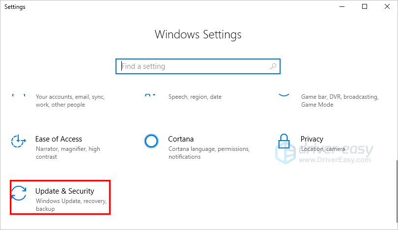Close the Settings window

pos(387,7)
